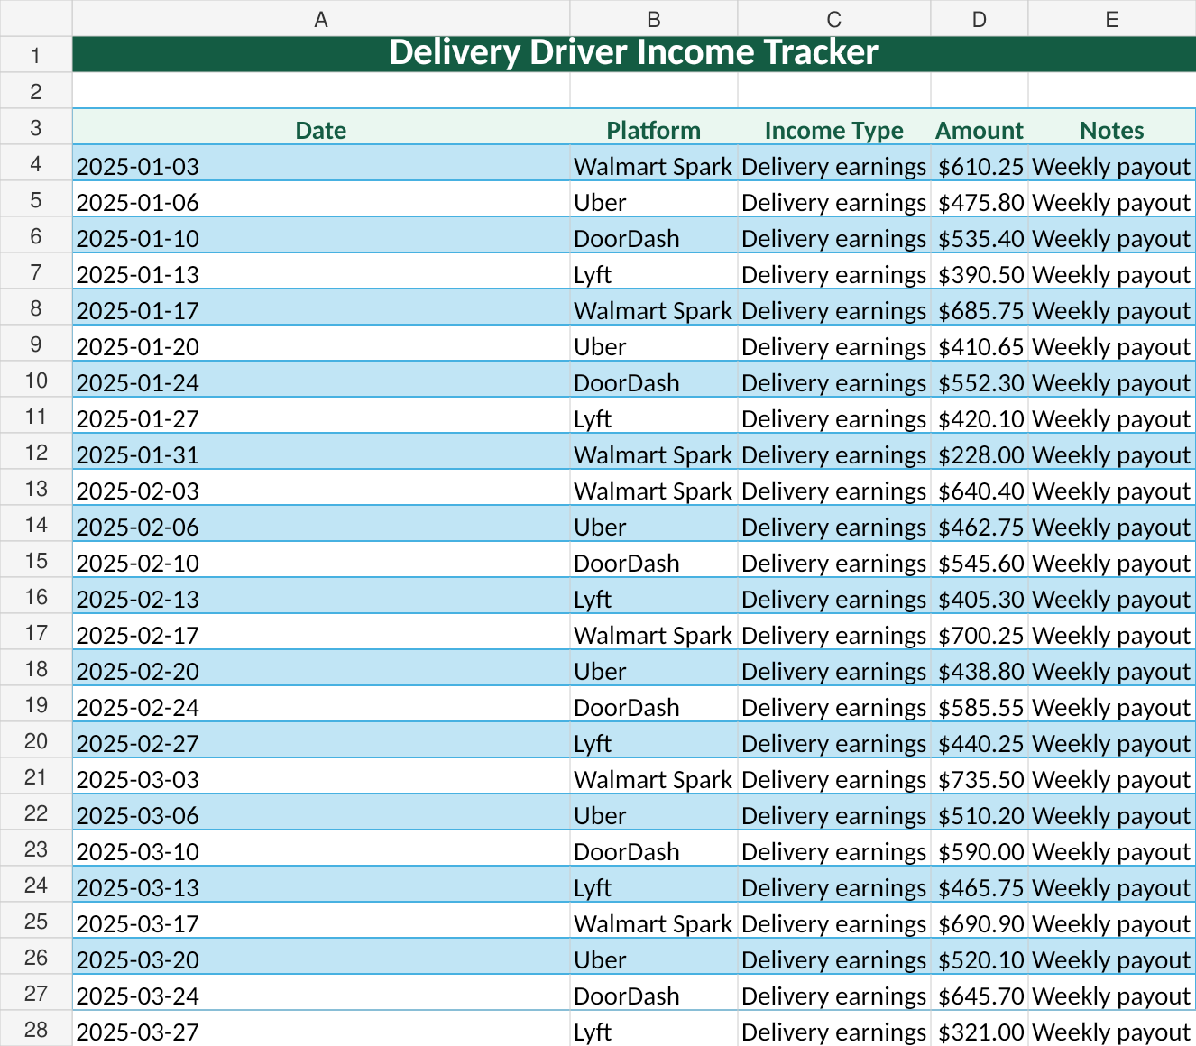Click date cell 2025-01-10
Image resolution: width=1196 pixels, height=1046 pixels.
(321, 235)
